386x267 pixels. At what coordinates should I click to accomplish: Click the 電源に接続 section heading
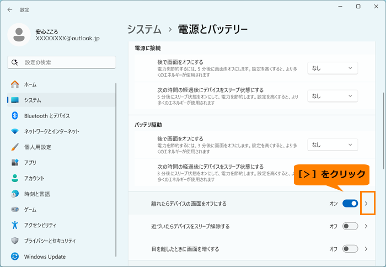(148, 48)
